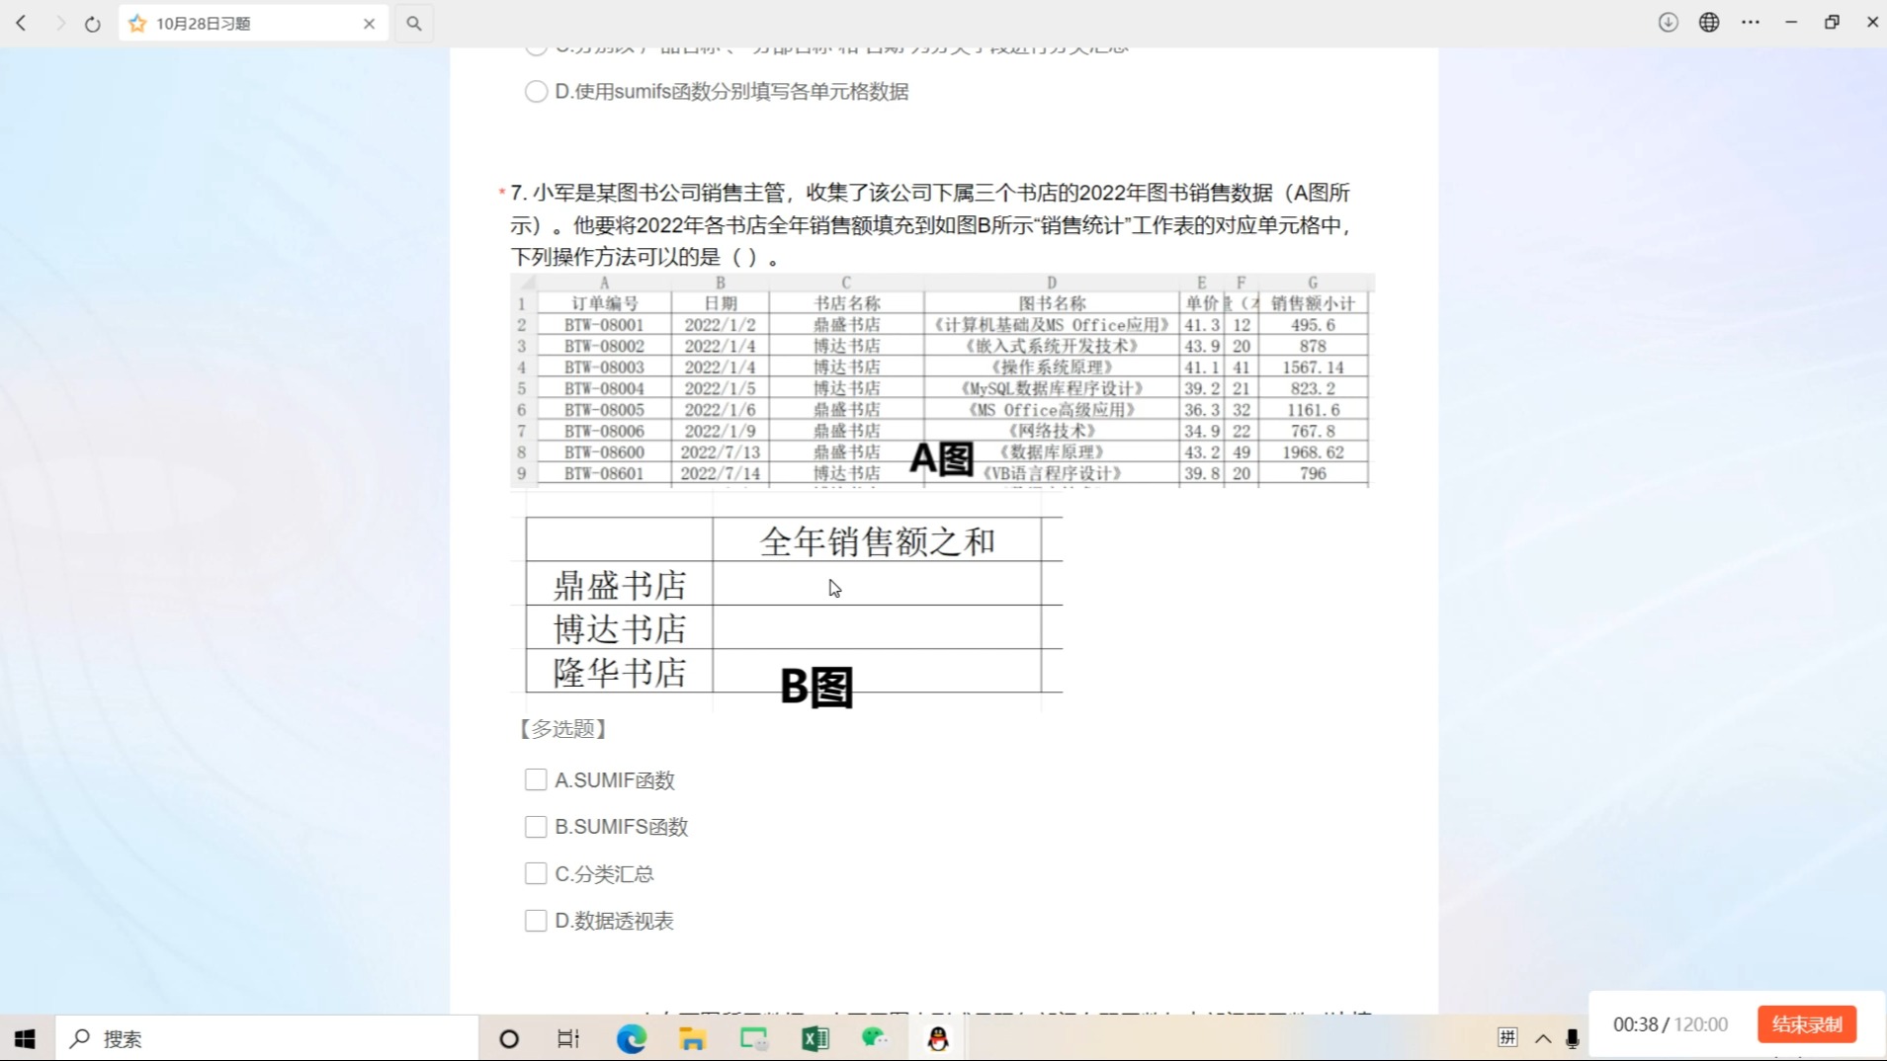
Task: Click the 拼 input method indicator
Action: [x=1507, y=1037]
